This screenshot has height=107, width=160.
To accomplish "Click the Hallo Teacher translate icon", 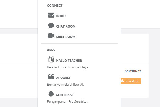I will click(x=51, y=59).
